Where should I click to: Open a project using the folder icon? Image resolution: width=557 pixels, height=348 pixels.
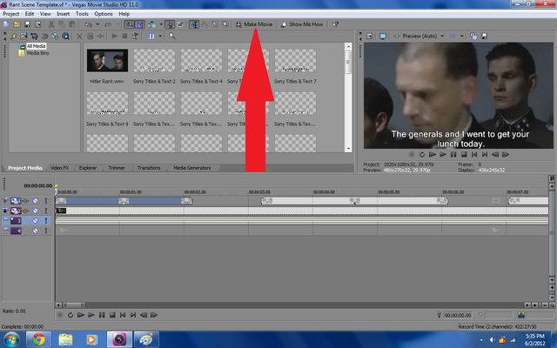(17, 24)
